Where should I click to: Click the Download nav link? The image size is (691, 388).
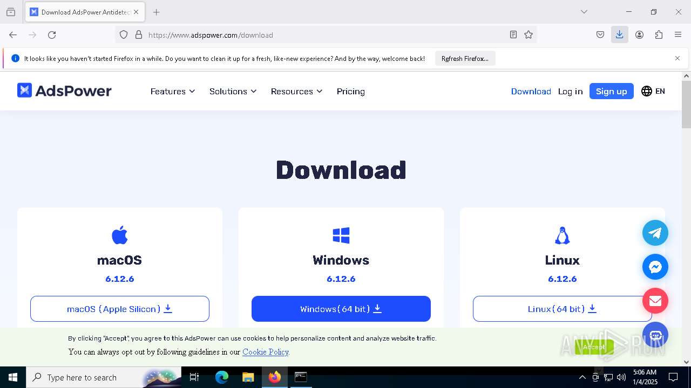pos(531,91)
